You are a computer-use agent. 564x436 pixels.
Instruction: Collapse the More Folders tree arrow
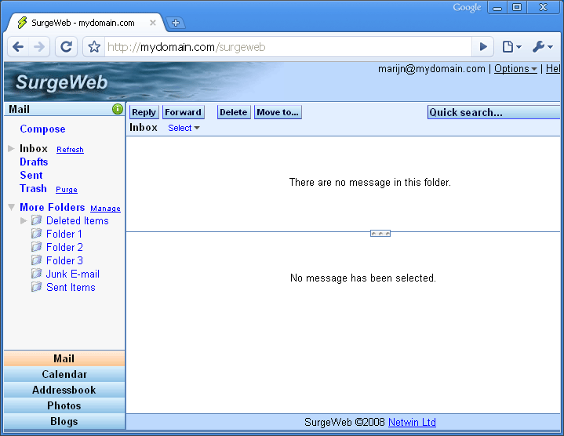point(11,207)
